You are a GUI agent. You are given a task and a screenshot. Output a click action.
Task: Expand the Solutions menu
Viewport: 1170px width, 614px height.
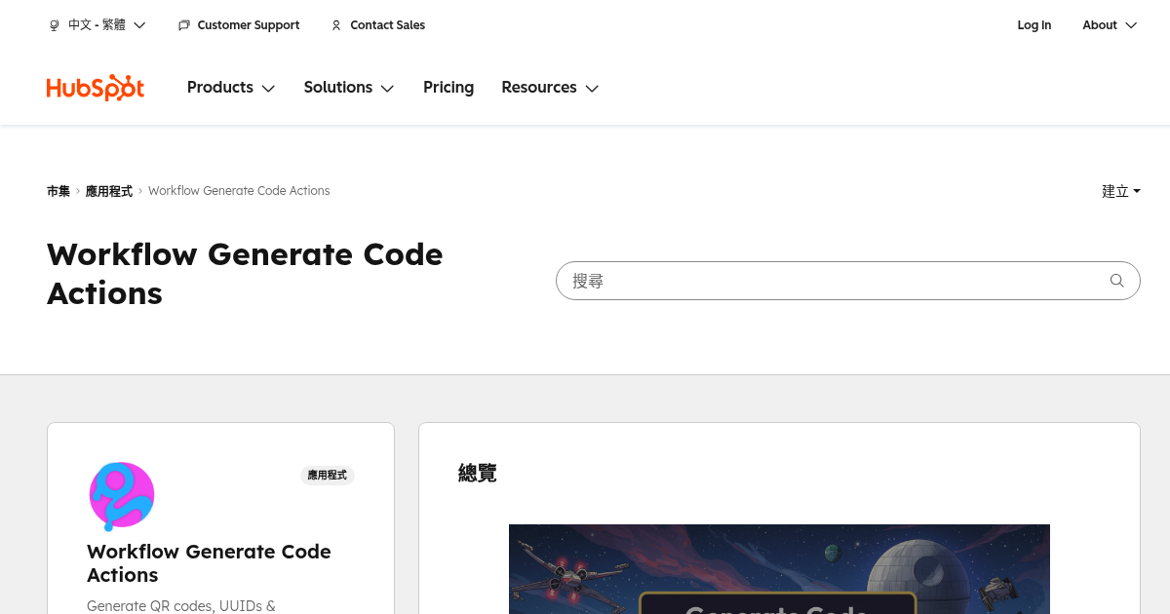(x=349, y=88)
